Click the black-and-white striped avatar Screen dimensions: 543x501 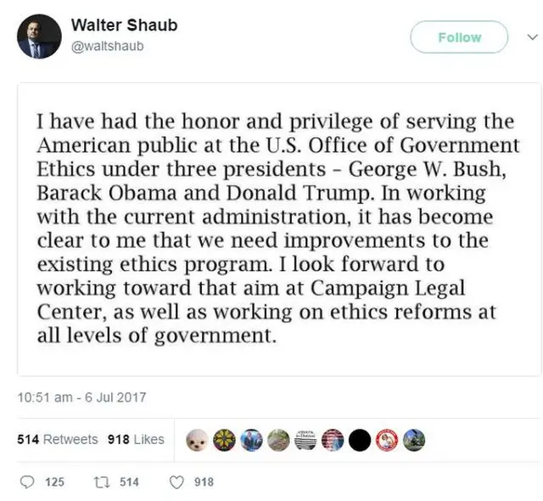point(305,439)
